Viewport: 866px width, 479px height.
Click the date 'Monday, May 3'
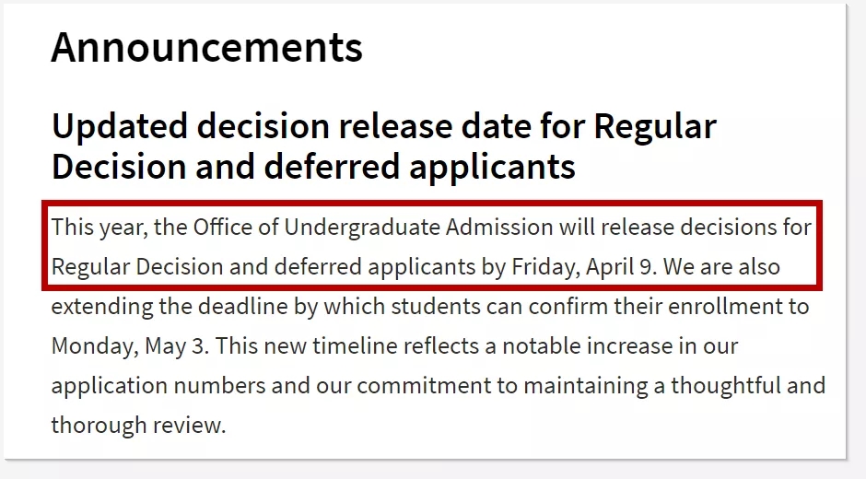coord(130,346)
